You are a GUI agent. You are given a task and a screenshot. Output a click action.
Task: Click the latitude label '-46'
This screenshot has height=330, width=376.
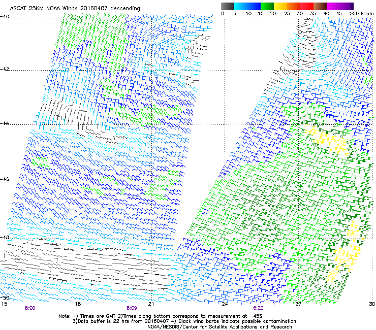point(5,179)
